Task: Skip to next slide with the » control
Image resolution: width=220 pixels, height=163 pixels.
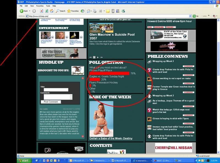Action: click(x=101, y=57)
